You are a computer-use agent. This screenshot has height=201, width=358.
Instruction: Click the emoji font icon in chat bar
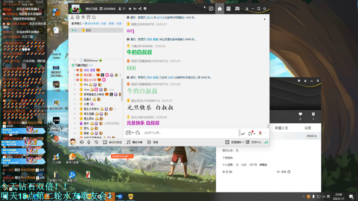[x=138, y=133]
